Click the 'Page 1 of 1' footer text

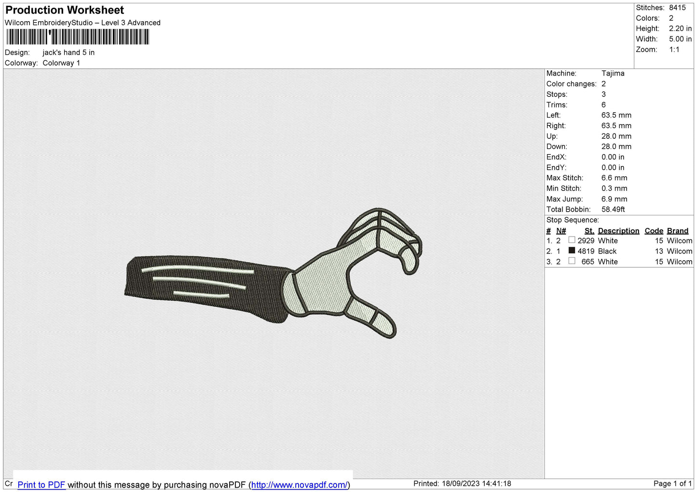pos(673,483)
